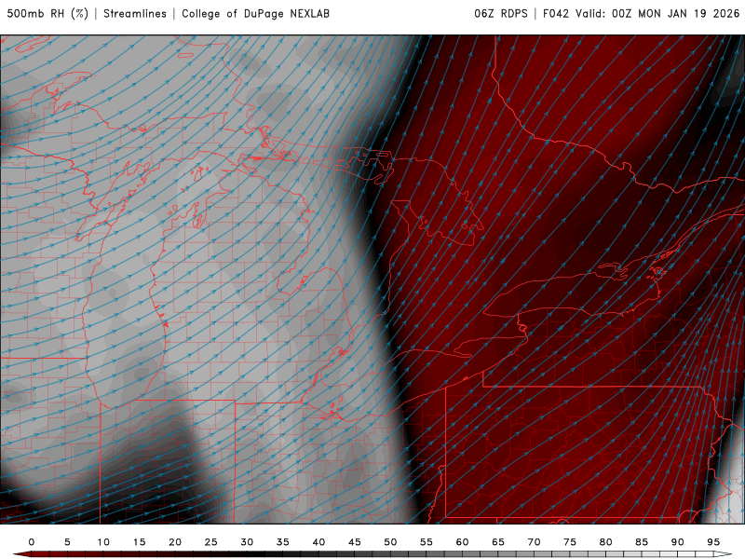This screenshot has height=559, width=745.
Task: Select the colorbar value "50"
Action: pyautogui.click(x=390, y=542)
